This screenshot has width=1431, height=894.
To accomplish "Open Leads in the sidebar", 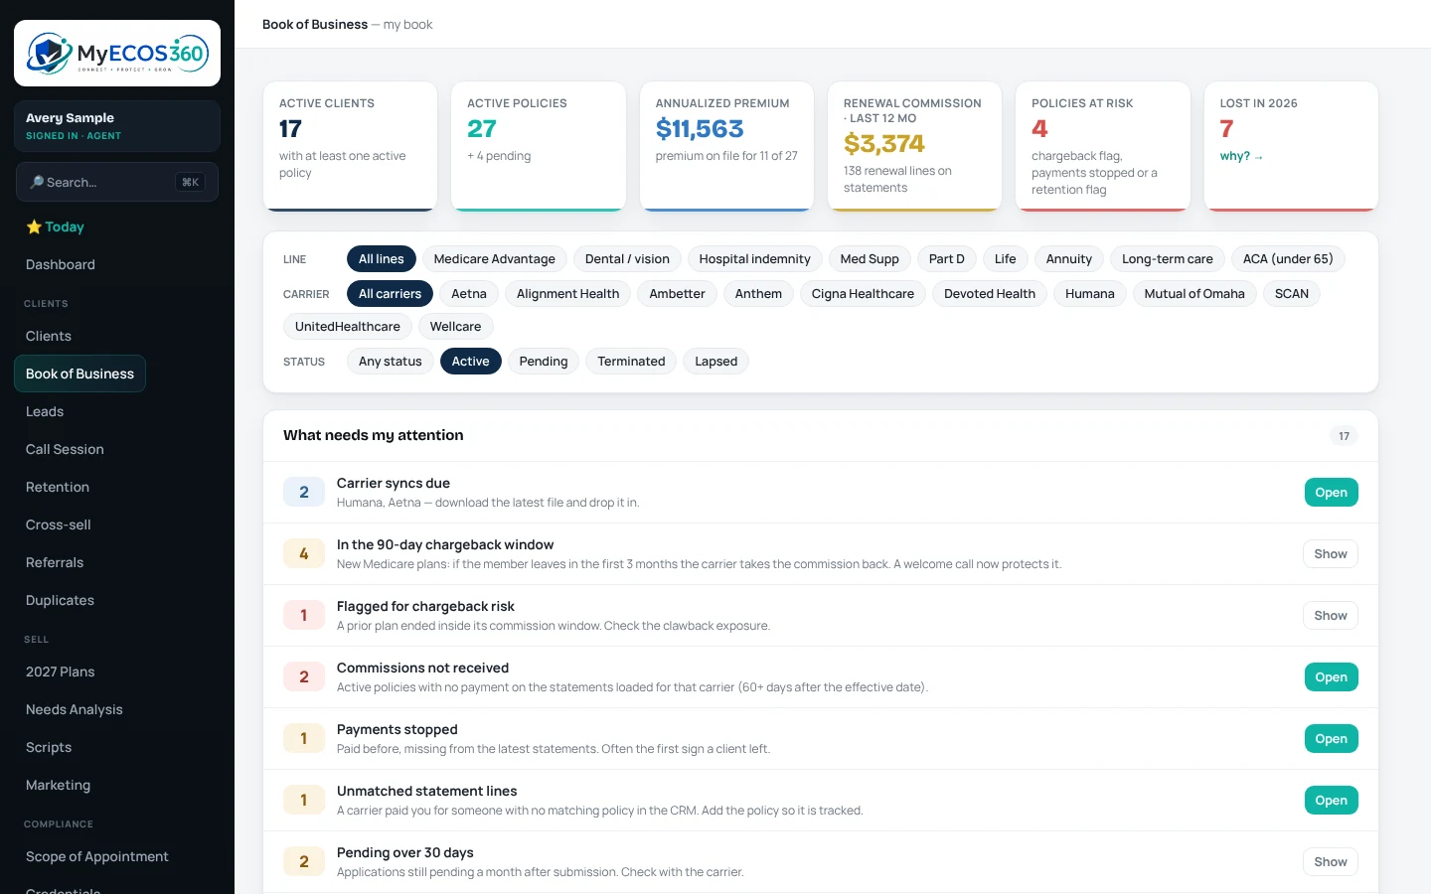I will 45,411.
